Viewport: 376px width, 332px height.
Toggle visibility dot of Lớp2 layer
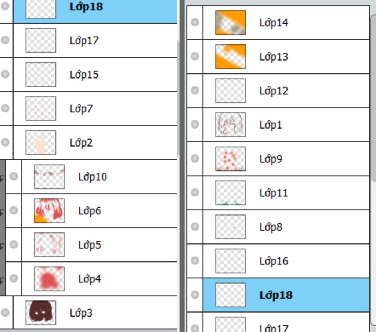5,142
